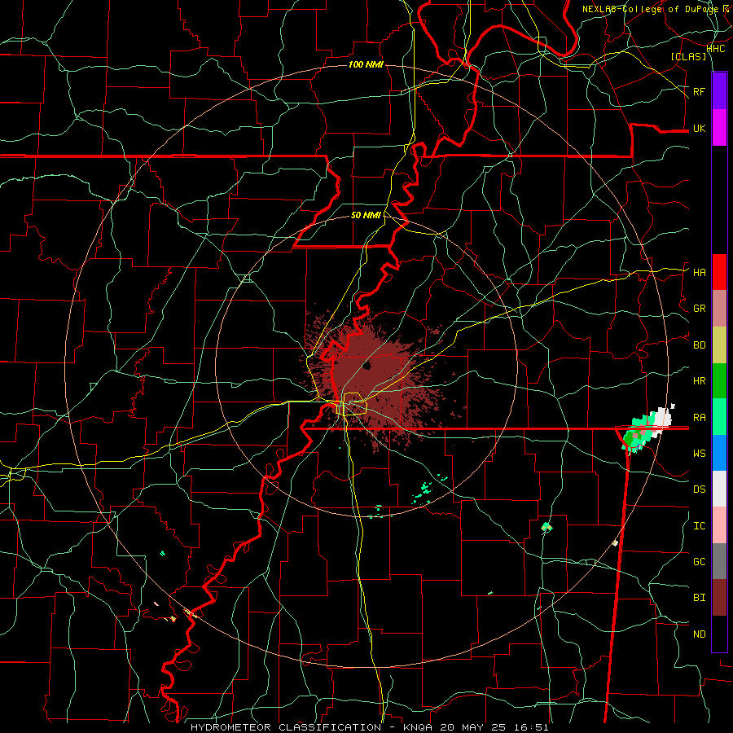
Task: Click the WS blue legend swatch
Action: [719, 453]
